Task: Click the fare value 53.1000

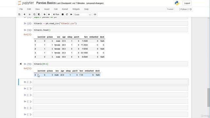Action: click(x=84, y=53)
